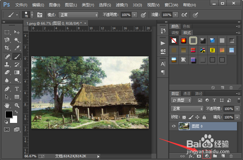Toggle lock transparent pixels
Image resolution: width=243 pixels, height=160 pixels.
184,117
